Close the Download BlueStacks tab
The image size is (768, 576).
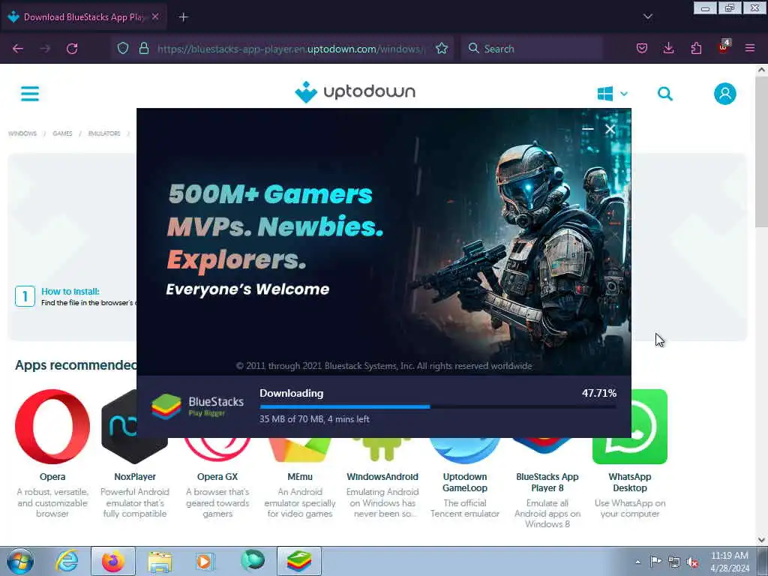point(155,16)
